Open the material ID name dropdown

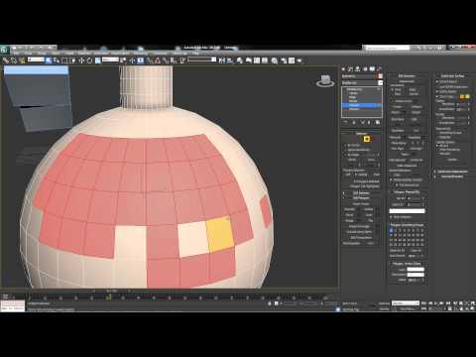pos(407,211)
